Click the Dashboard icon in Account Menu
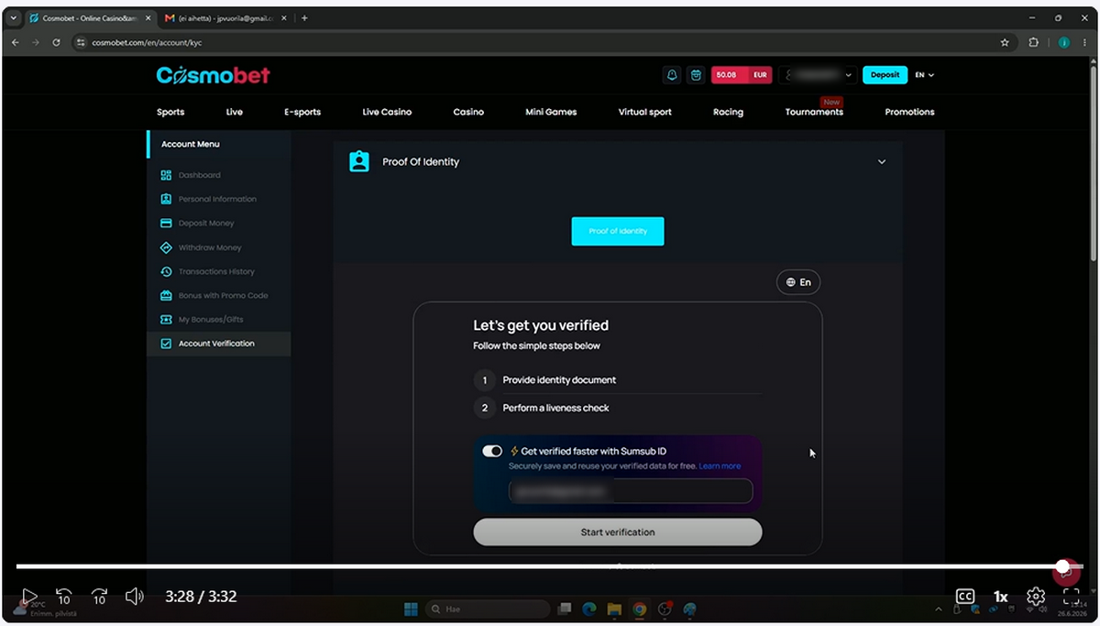The height and width of the screenshot is (626, 1100). click(x=166, y=175)
